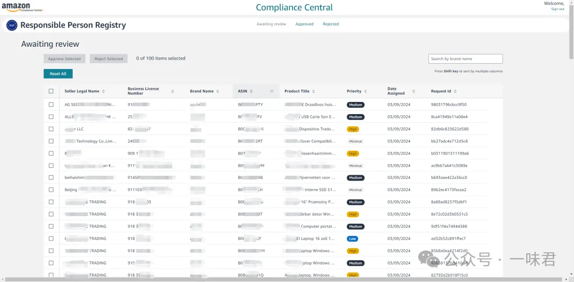This screenshot has width=574, height=282.
Task: Sort by ASIN column arrows
Action: [251, 91]
